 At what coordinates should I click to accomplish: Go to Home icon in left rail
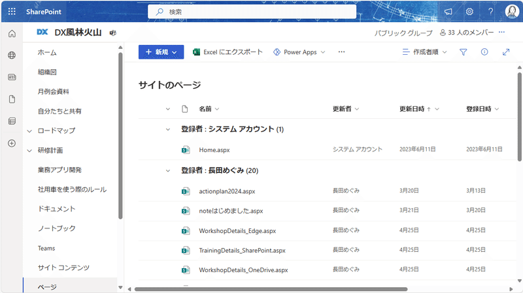click(x=12, y=34)
